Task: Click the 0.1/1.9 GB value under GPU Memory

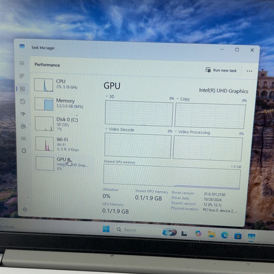Action: (115, 211)
